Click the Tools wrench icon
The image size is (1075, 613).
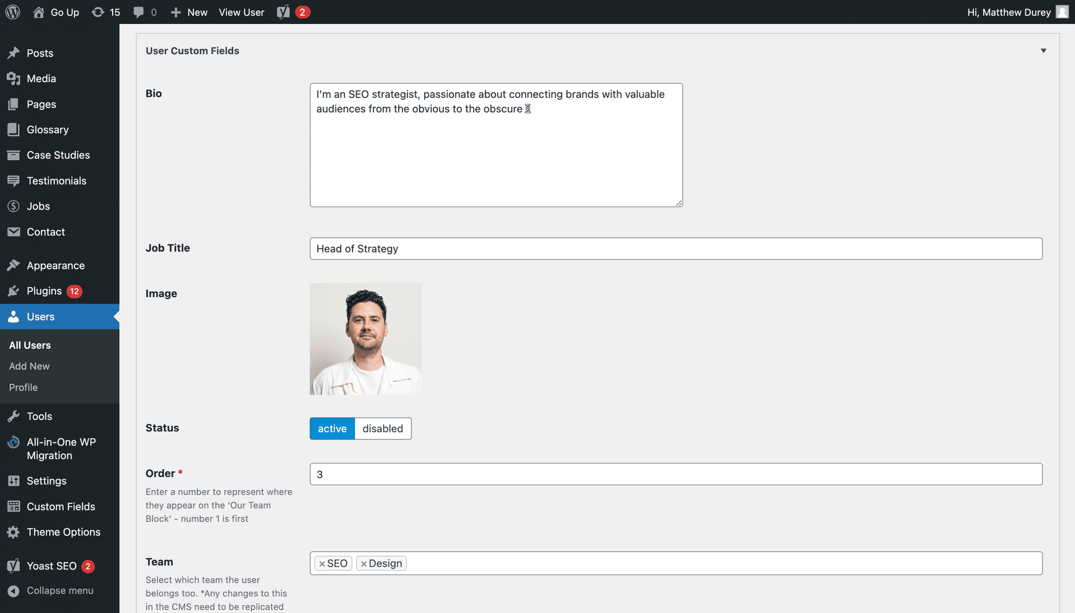click(x=13, y=416)
